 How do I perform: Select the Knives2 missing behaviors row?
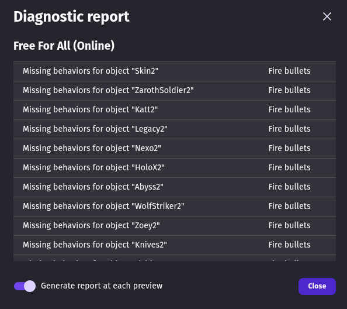(x=175, y=245)
